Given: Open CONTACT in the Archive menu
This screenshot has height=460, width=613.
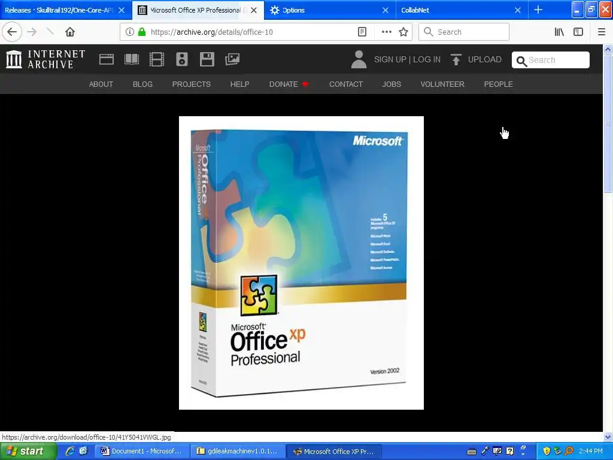Looking at the screenshot, I should 346,84.
